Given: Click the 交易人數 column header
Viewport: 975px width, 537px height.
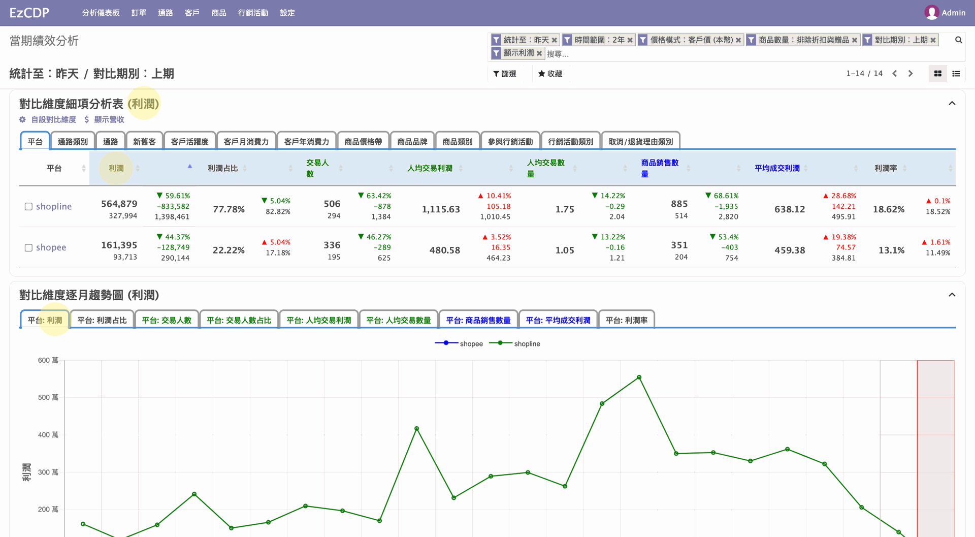Looking at the screenshot, I should click(317, 168).
